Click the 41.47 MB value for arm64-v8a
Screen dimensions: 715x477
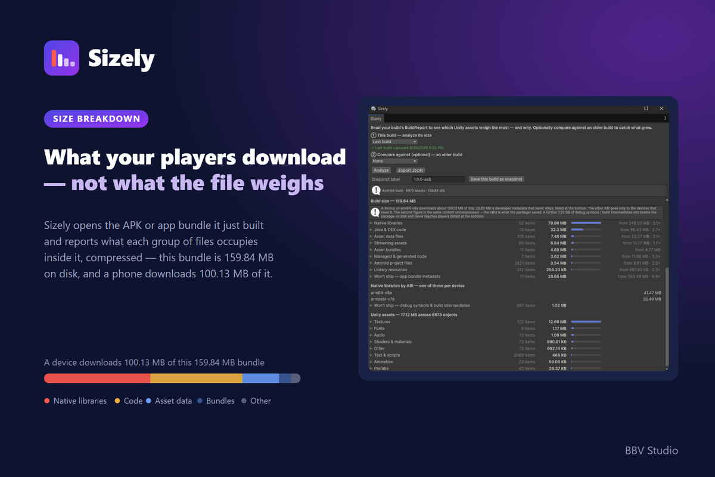pyautogui.click(x=652, y=293)
